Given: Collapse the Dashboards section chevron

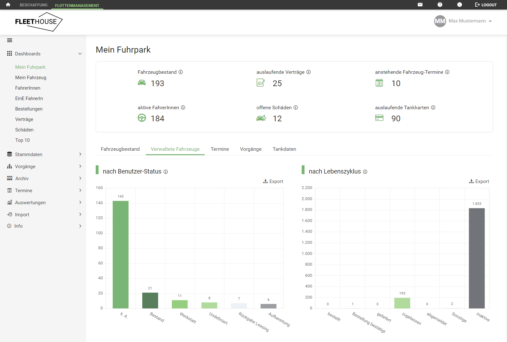Looking at the screenshot, I should pos(80,54).
